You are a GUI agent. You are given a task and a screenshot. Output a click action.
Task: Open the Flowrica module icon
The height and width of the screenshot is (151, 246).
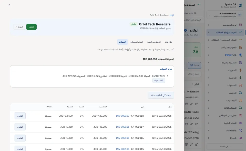tap(240, 55)
